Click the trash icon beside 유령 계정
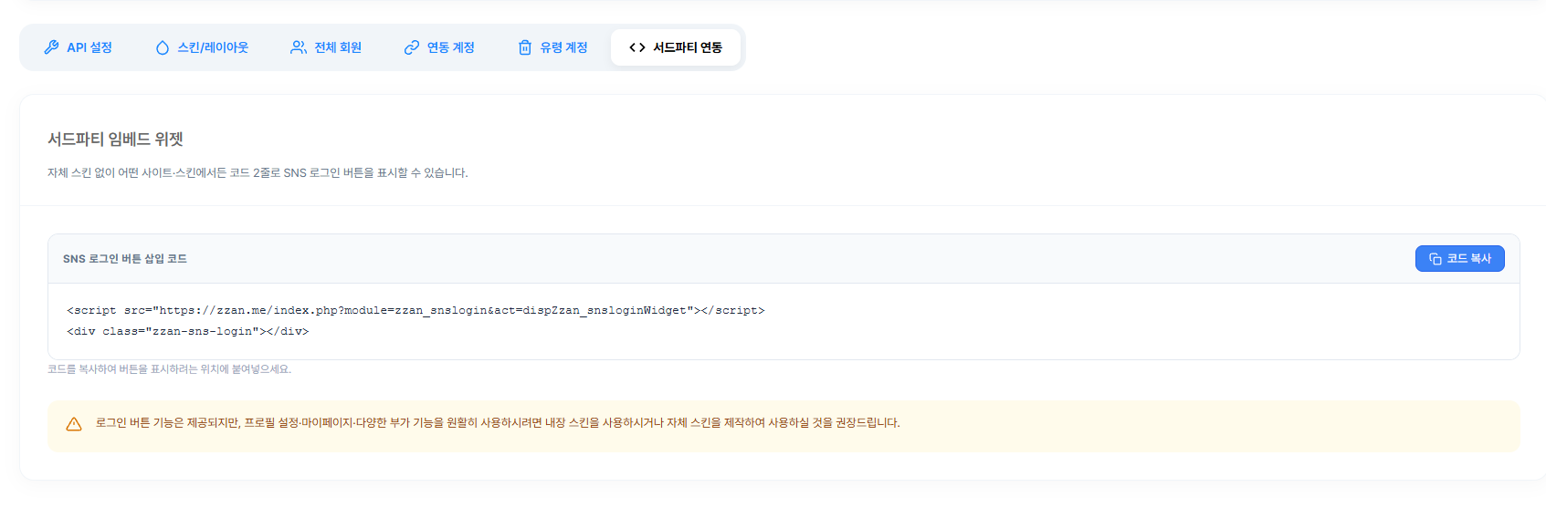This screenshot has width=1546, height=518. [525, 47]
